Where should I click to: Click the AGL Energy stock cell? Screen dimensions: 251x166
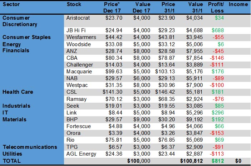[x=81, y=154]
